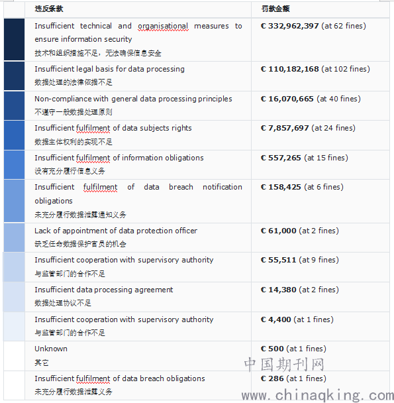The height and width of the screenshot is (403, 394).
Task: Click the www.chinaqking.com watermark link
Action: click(317, 395)
